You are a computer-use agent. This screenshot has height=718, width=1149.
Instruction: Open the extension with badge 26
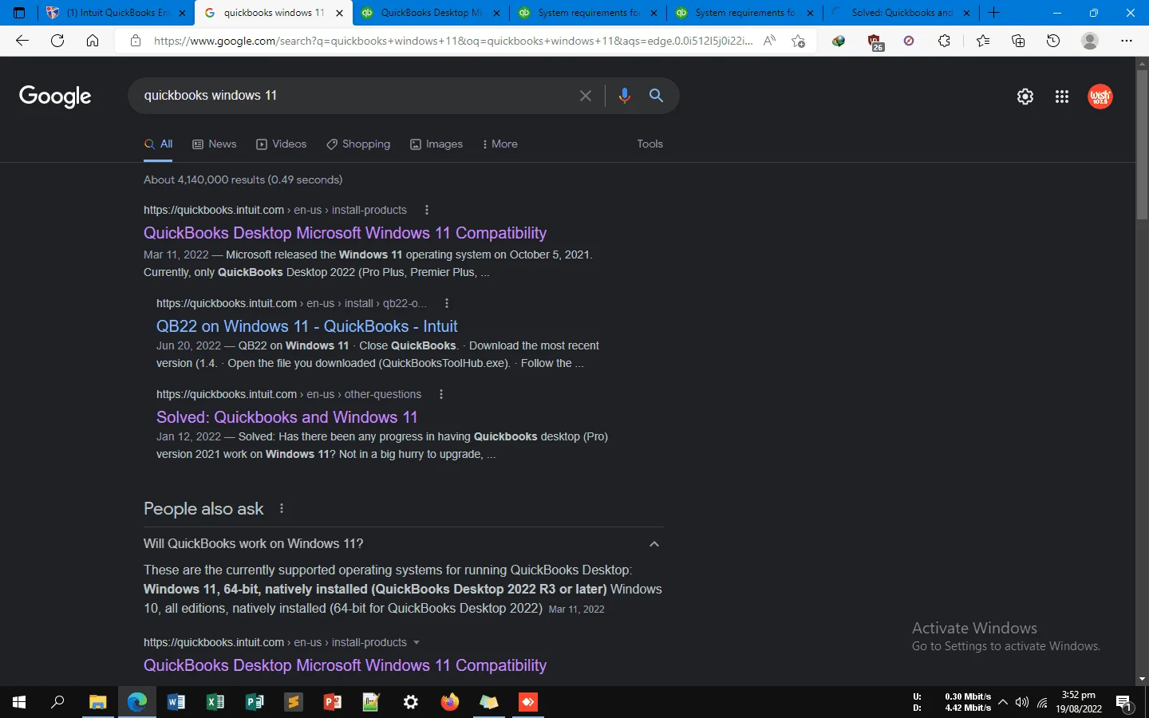[875, 41]
